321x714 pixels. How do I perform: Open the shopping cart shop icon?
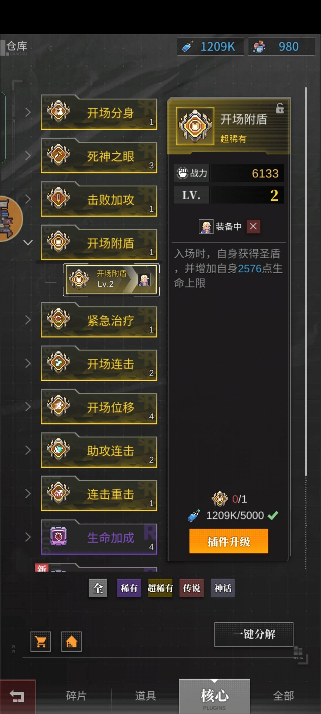(x=41, y=642)
